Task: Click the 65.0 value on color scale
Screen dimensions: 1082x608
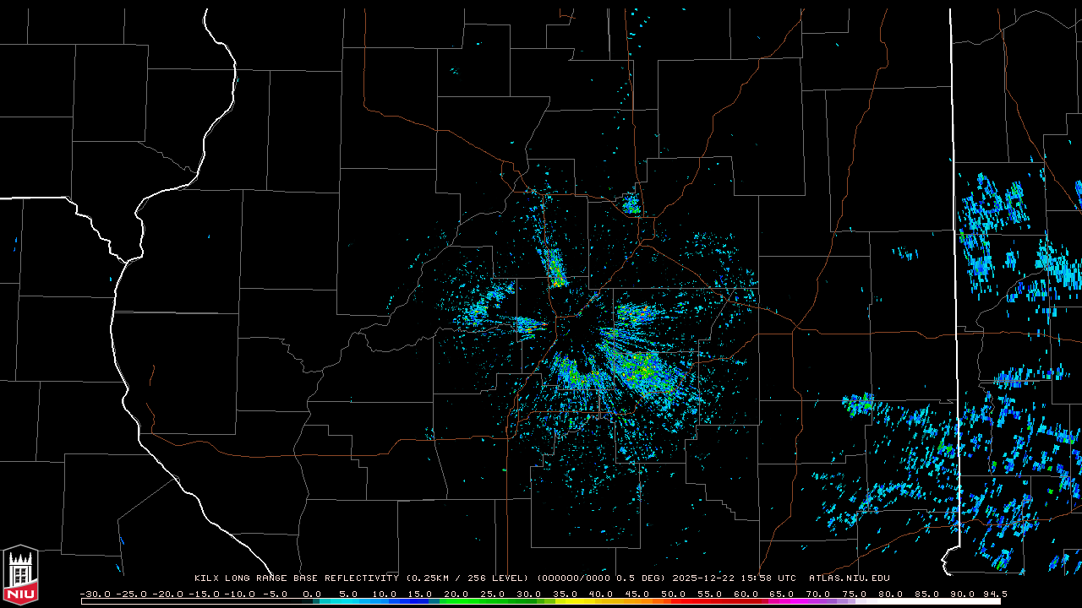Action: (782, 594)
